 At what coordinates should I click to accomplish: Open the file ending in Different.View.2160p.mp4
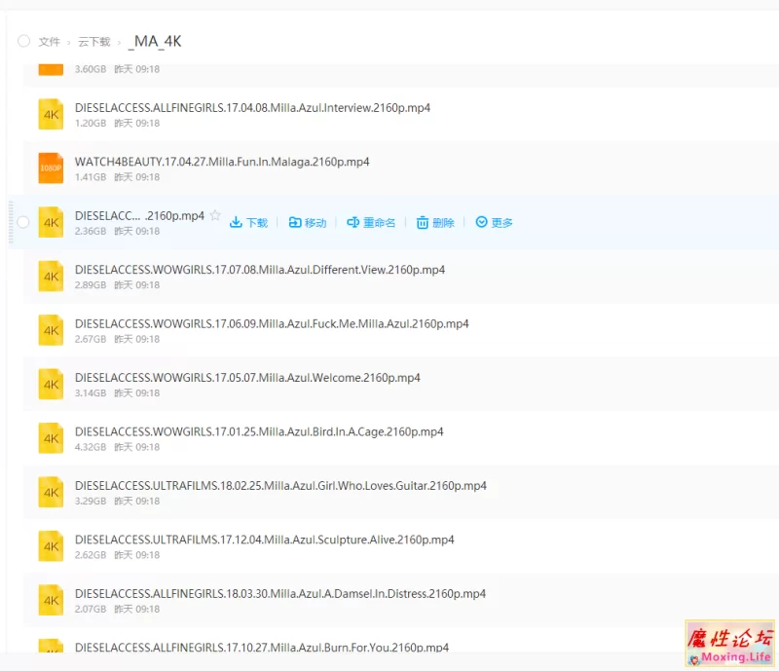[x=259, y=270]
